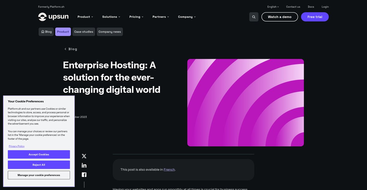Expand the Product menu
Image resolution: width=367 pixels, height=190 pixels.
point(85,17)
